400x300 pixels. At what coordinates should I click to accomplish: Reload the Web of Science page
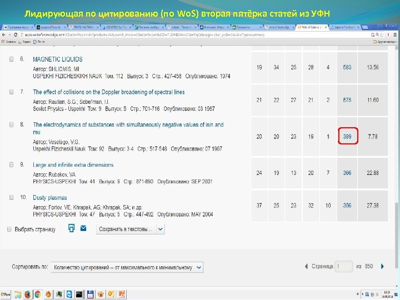click(x=16, y=34)
